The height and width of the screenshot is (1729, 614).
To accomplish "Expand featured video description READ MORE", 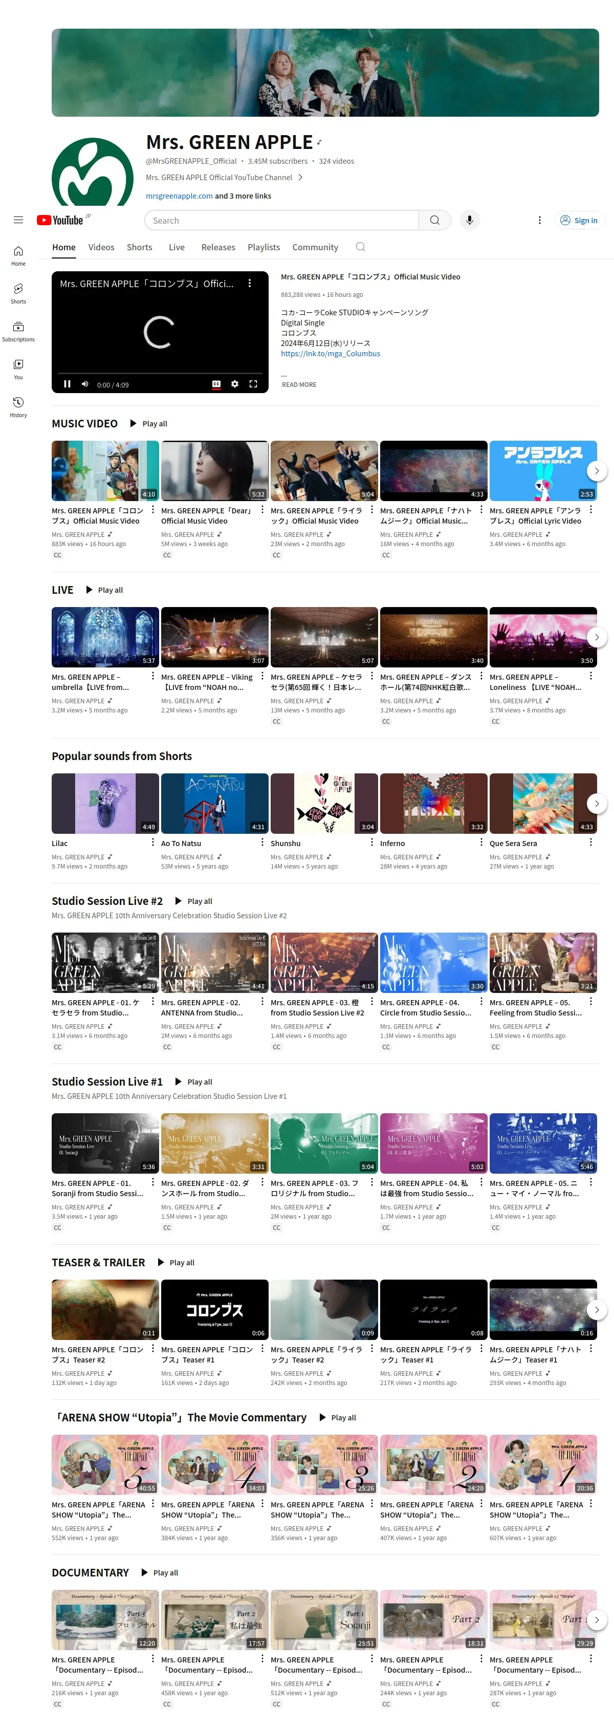I will point(299,384).
